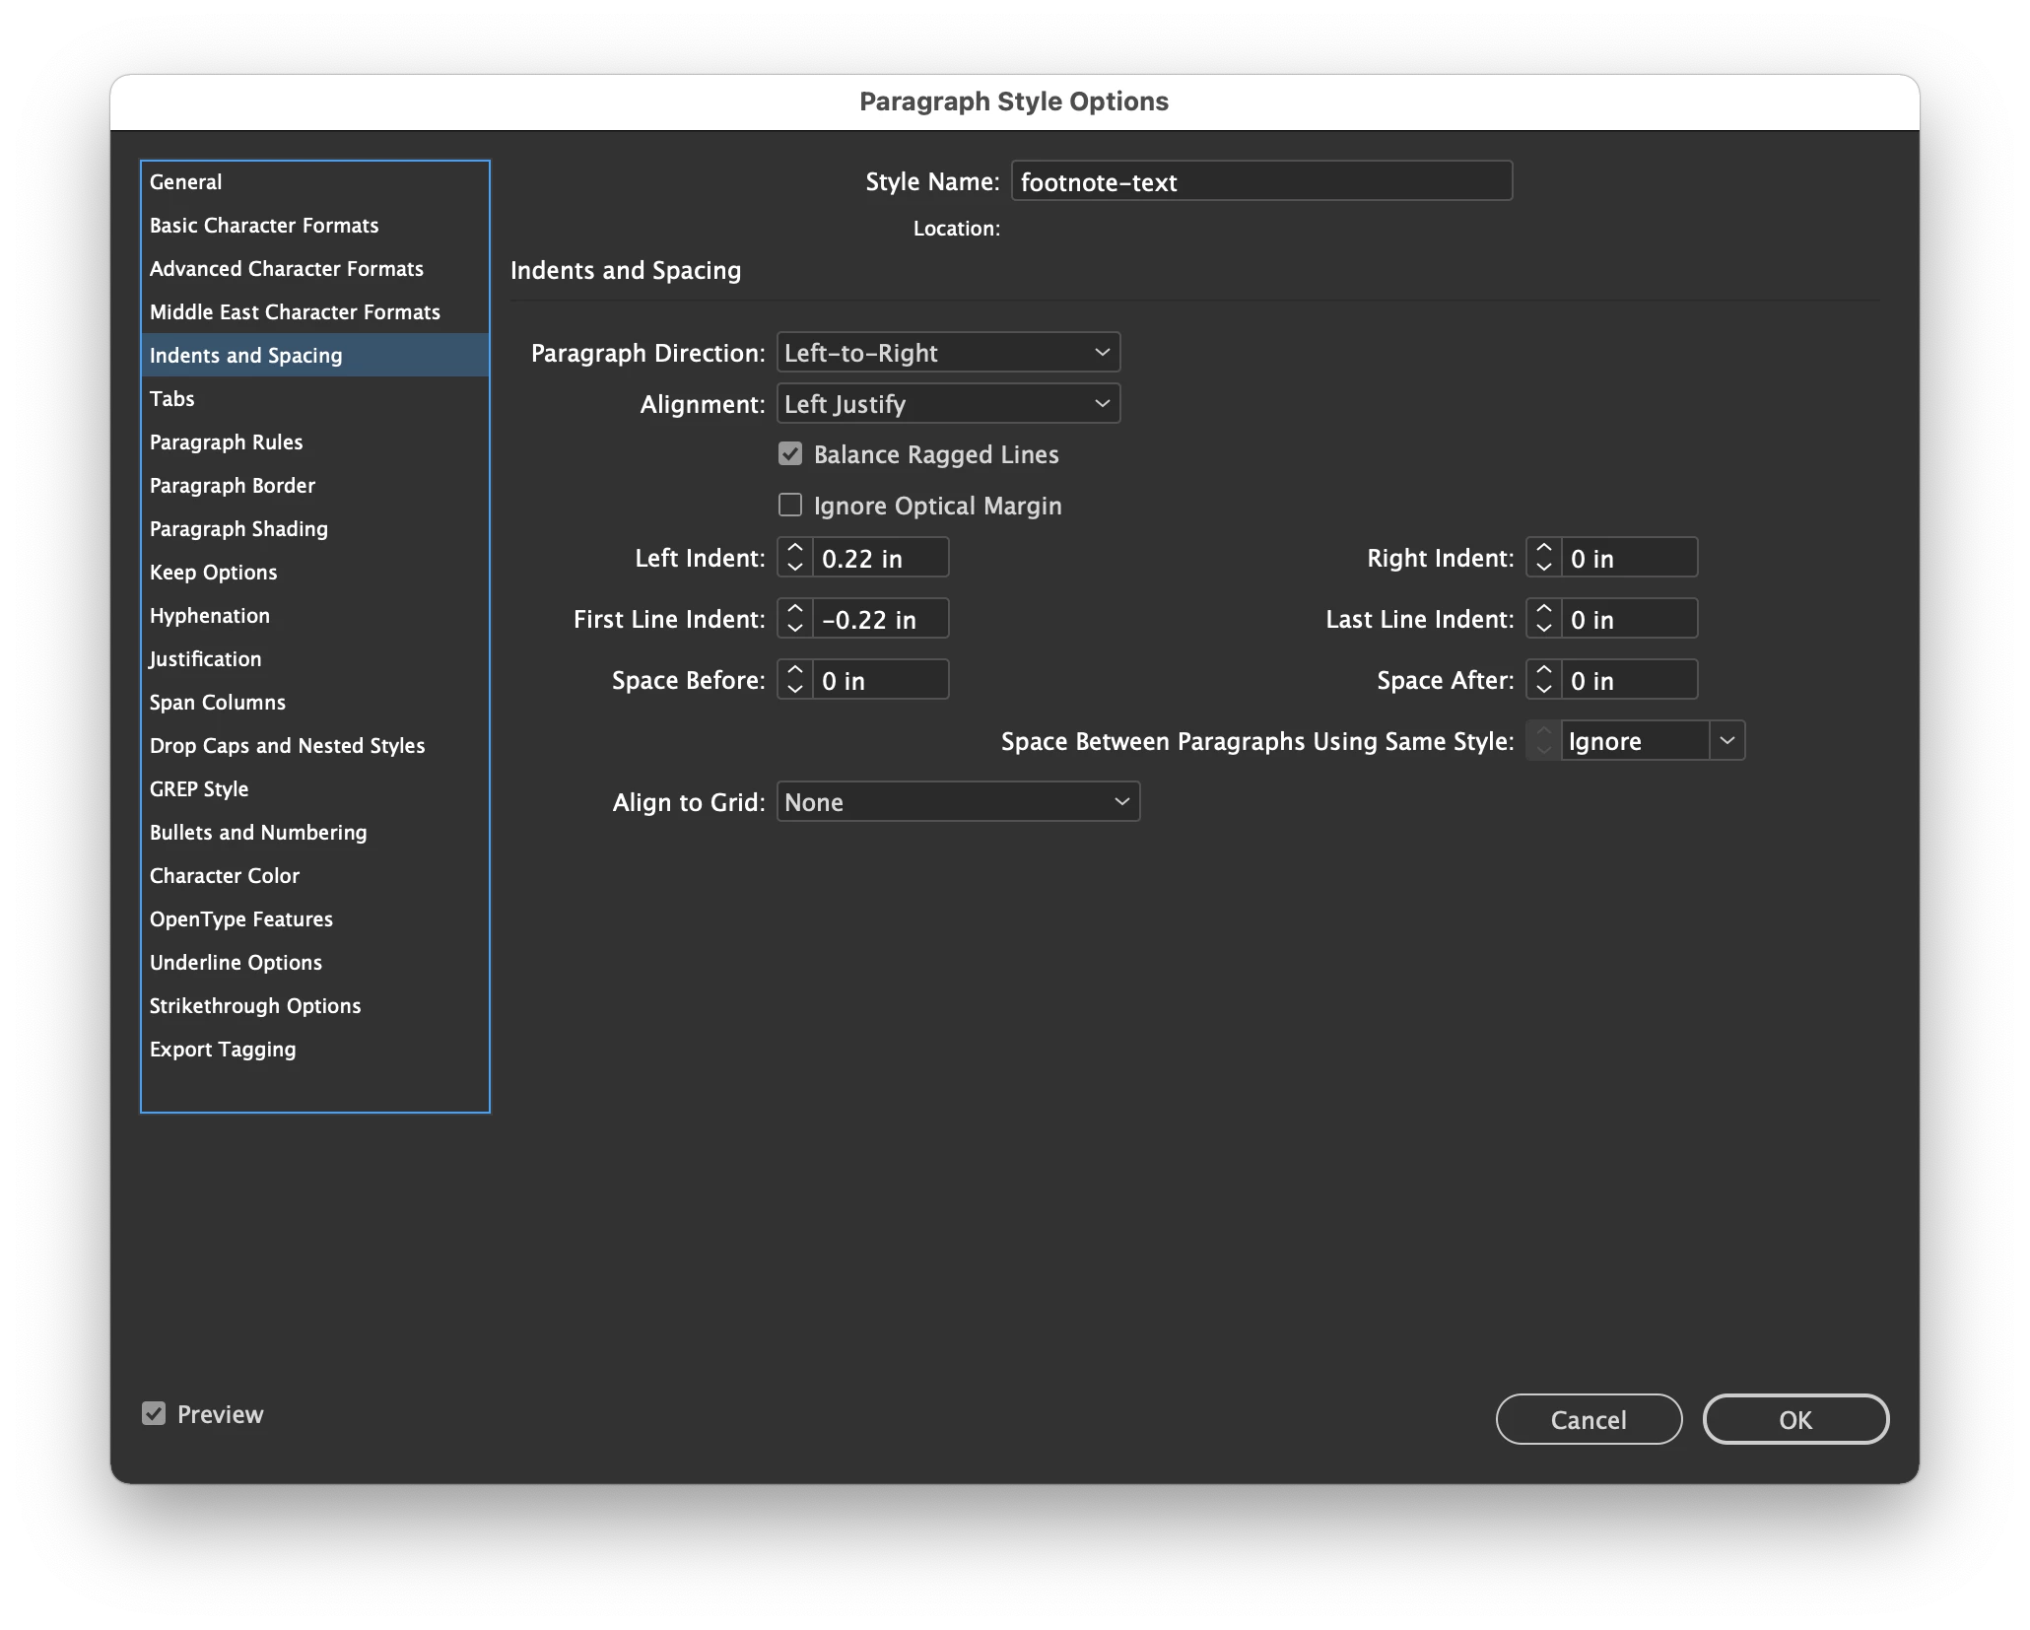Enable Ignore Optical Margin checkbox
Viewport: 2030px width, 1630px height.
[790, 506]
